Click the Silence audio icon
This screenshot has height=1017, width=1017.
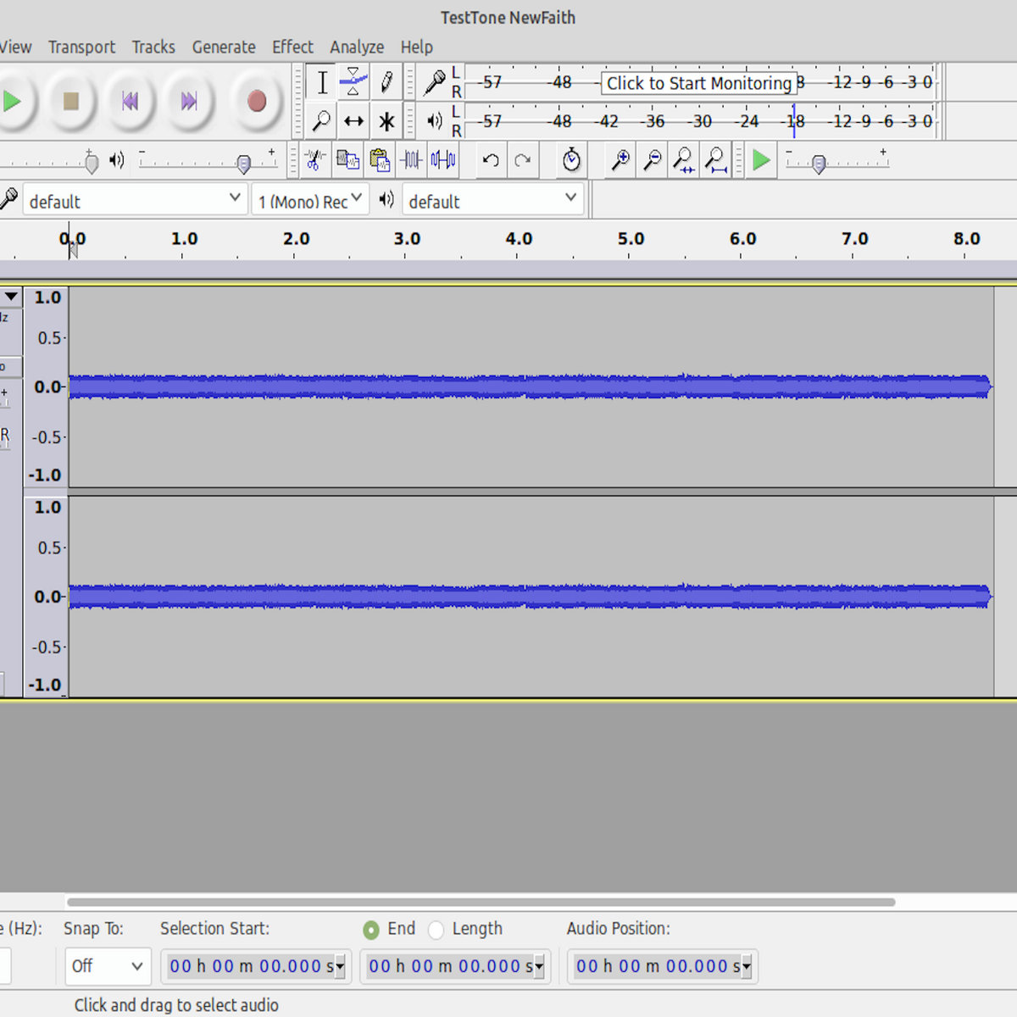(443, 159)
